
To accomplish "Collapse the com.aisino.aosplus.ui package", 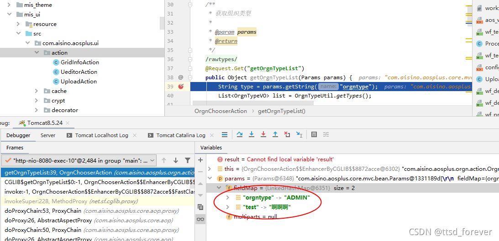I will (x=28, y=43).
